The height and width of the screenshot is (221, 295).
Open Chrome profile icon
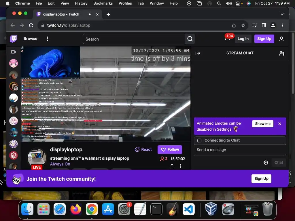[x=273, y=25]
